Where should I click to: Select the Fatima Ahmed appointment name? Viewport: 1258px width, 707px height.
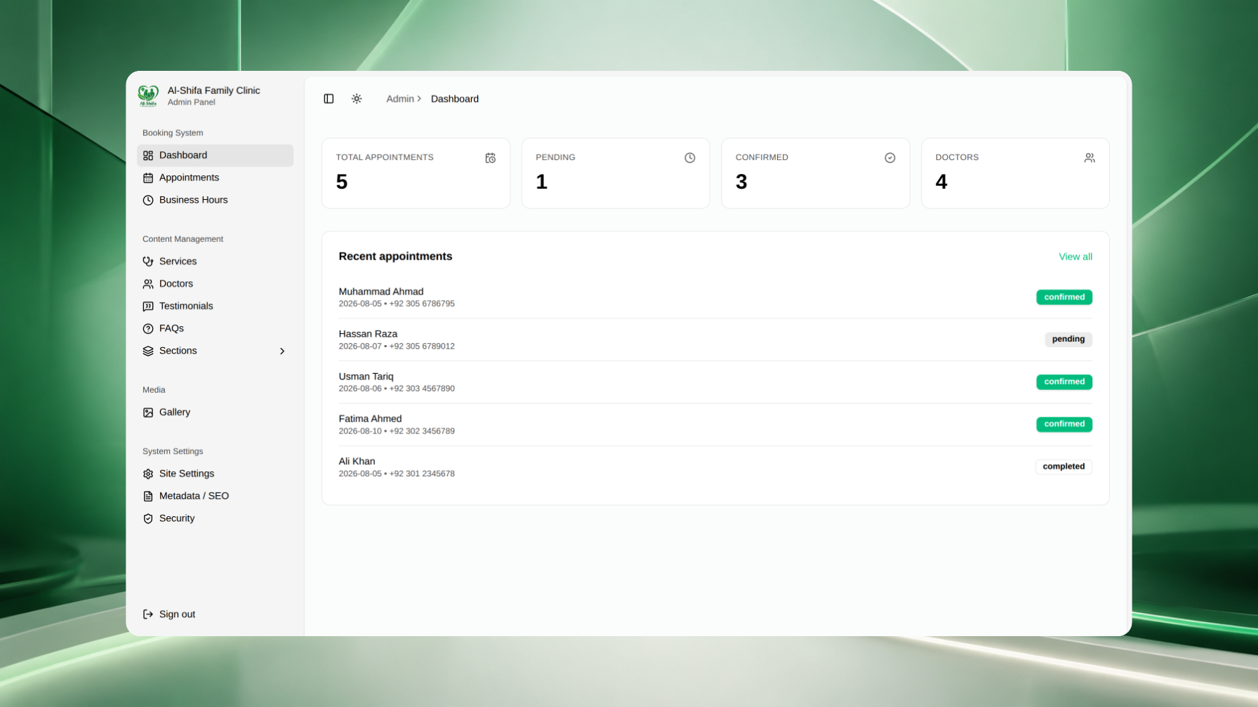(370, 419)
